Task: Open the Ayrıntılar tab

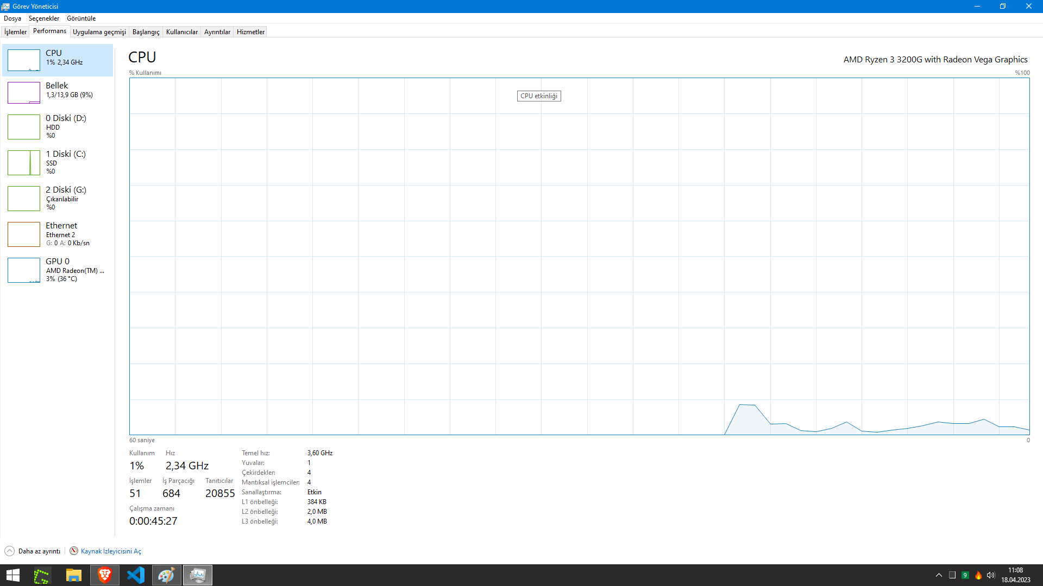Action: [x=217, y=32]
